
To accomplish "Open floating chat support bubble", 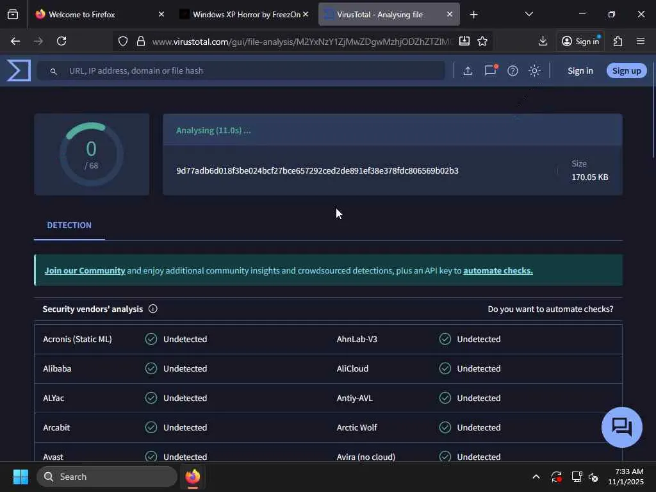I will pos(621,427).
